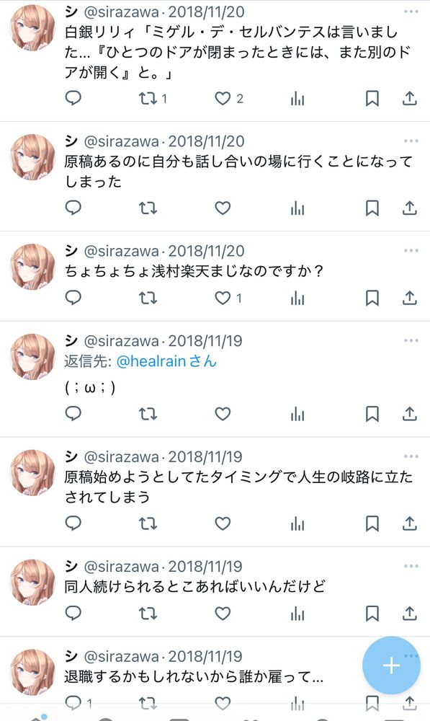430x721 pixels.
Task: View analytics for the 人生の岐路 tweet
Action: coord(297,523)
